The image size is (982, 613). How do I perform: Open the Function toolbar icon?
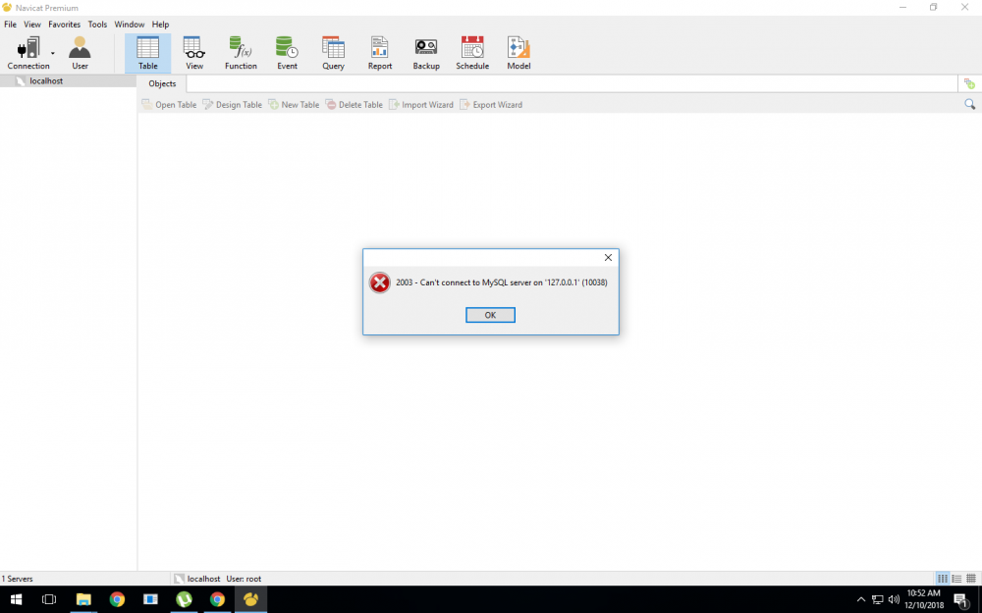click(x=241, y=53)
